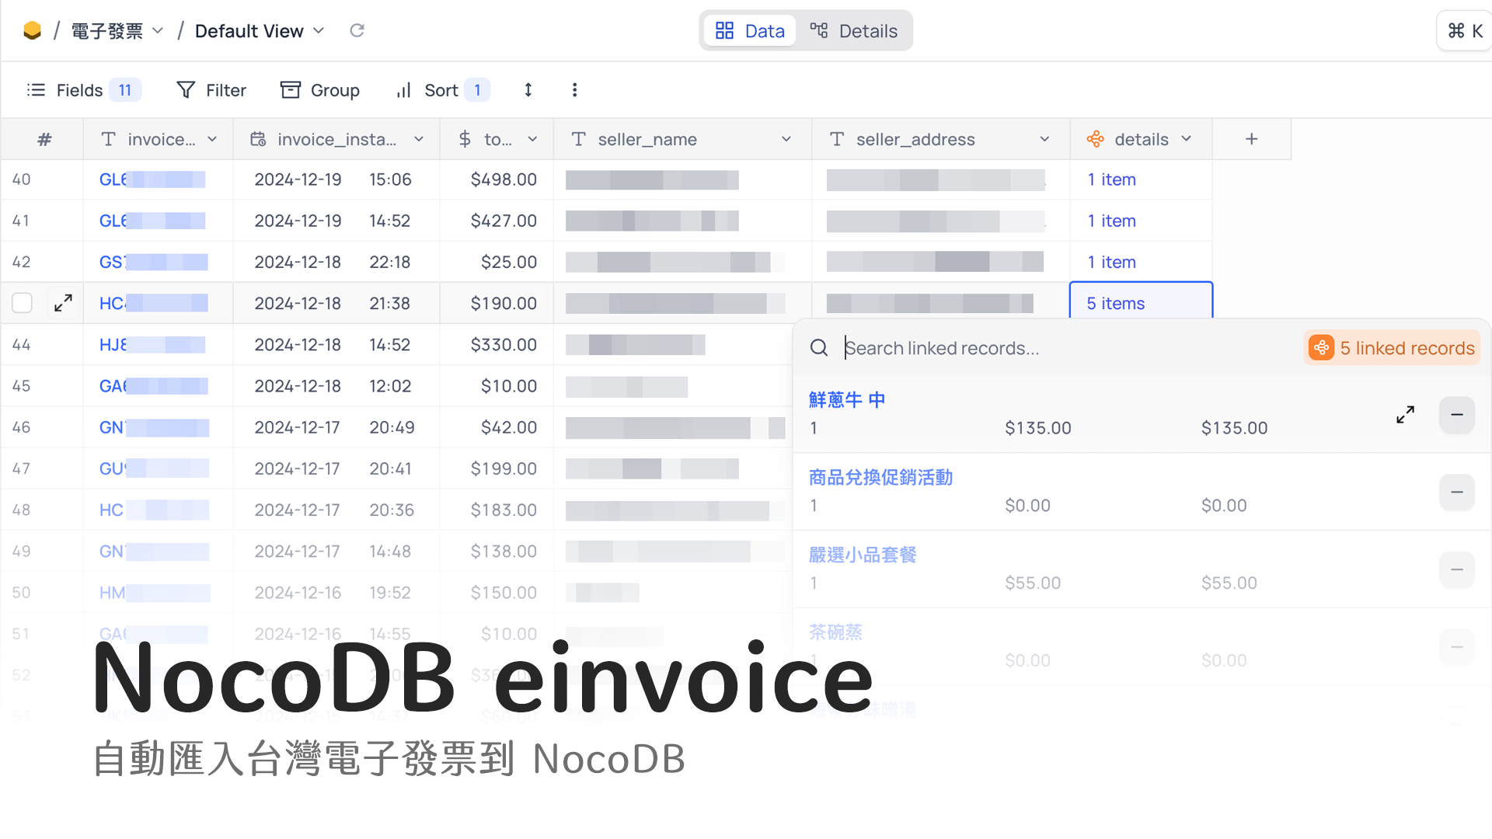The image size is (1492, 839).
Task: Click the Filter icon in the toolbar
Action: pyautogui.click(x=186, y=89)
